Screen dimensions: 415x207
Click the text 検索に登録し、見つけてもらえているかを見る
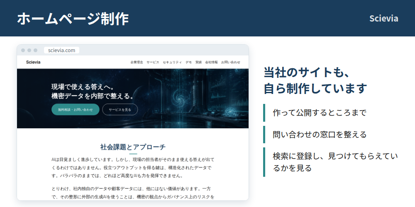[335, 162]
